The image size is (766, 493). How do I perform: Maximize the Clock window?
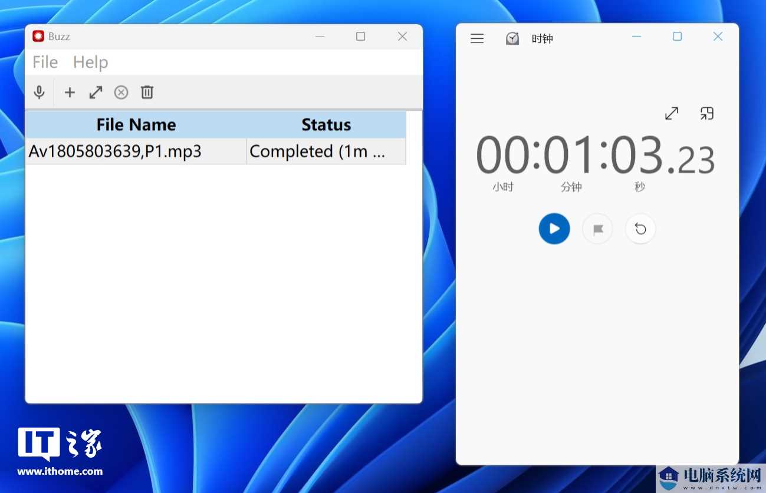677,37
